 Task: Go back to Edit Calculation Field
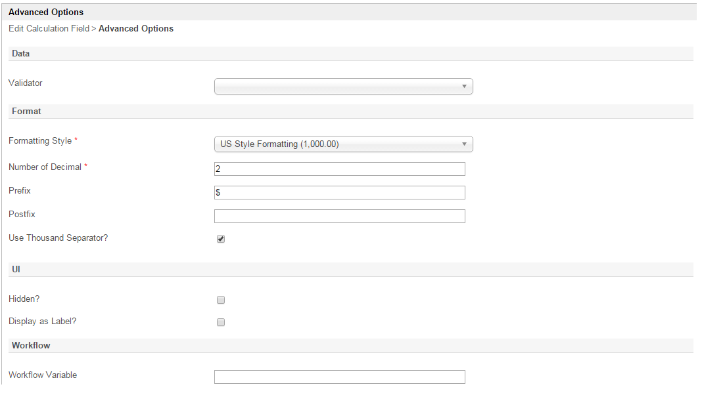point(49,29)
